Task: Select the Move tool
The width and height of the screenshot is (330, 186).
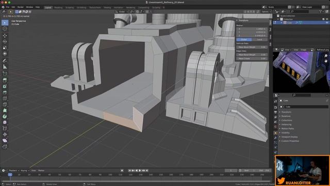Action: 5,36
